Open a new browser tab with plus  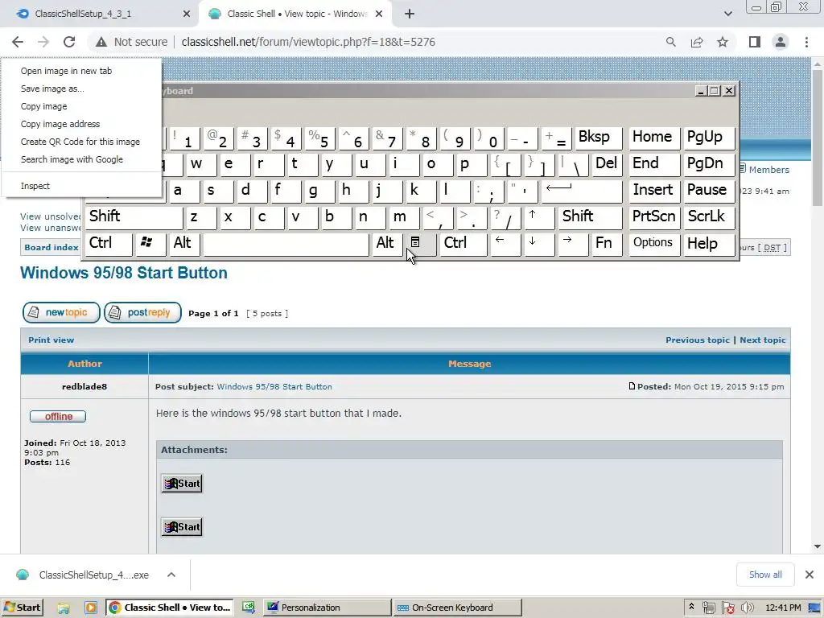(x=410, y=14)
